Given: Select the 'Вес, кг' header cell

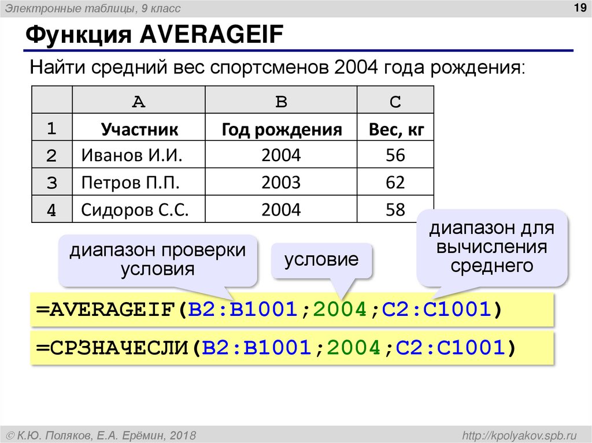Looking at the screenshot, I should coord(395,128).
